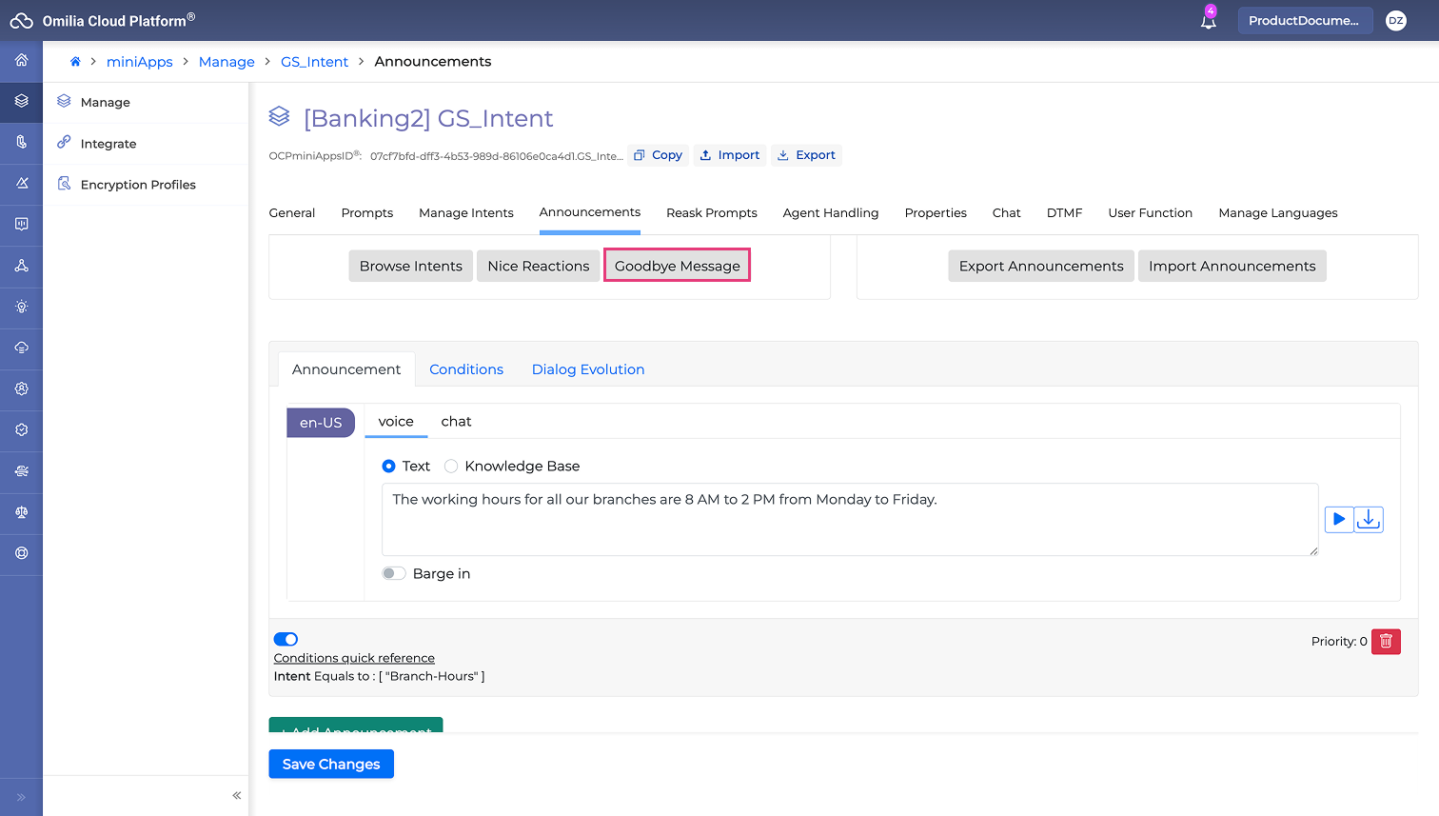Switch to the Conditions tab

coord(465,369)
